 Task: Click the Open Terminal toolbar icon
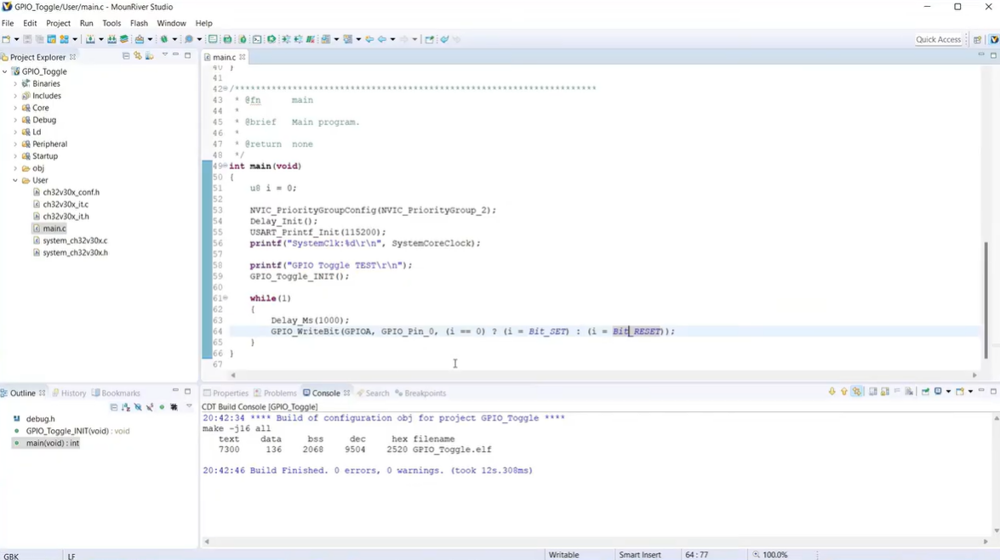tap(257, 40)
